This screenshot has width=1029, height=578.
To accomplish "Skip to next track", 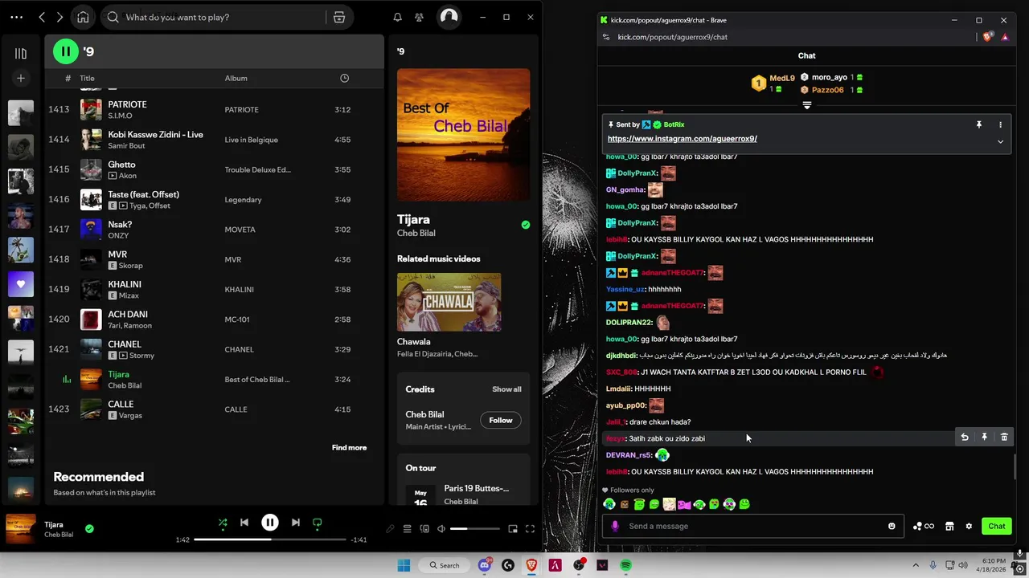I will click(296, 523).
